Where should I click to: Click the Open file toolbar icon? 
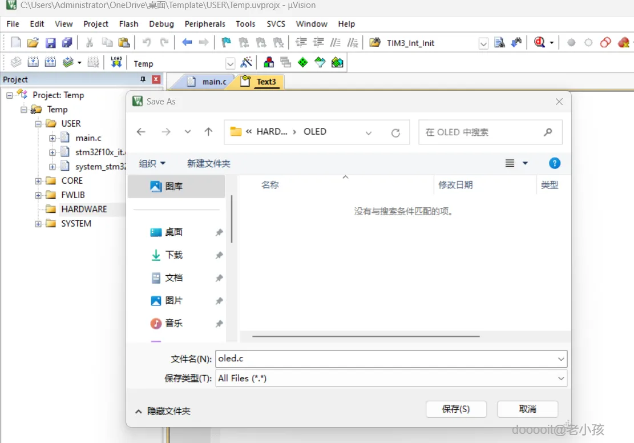[x=33, y=42]
